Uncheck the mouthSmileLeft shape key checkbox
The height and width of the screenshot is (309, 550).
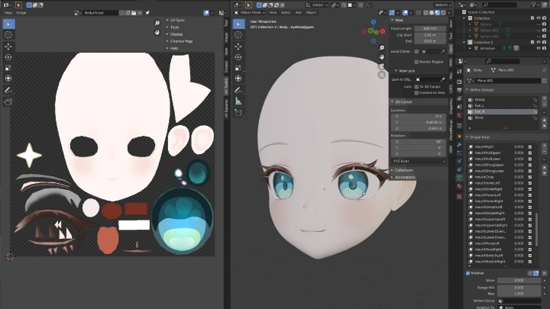[530, 183]
